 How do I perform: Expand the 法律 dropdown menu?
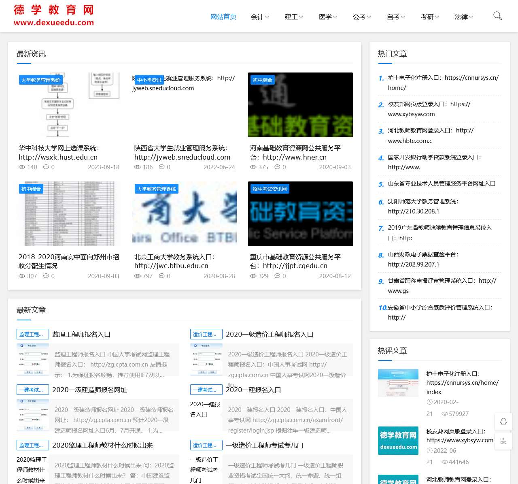[464, 17]
